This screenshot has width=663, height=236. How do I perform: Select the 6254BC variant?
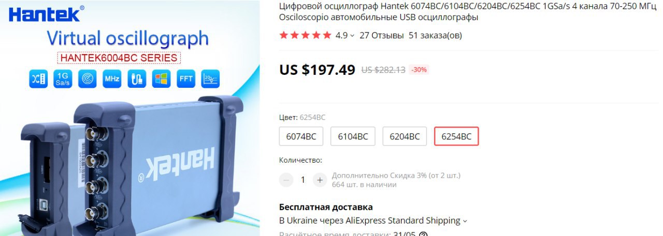tap(456, 136)
